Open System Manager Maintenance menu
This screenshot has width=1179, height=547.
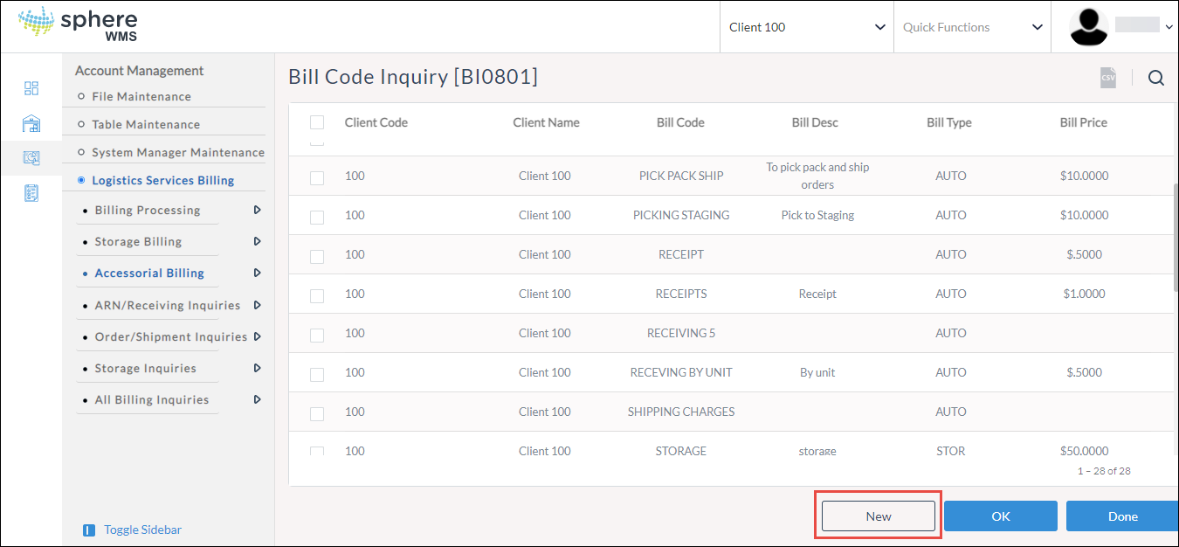(x=178, y=152)
